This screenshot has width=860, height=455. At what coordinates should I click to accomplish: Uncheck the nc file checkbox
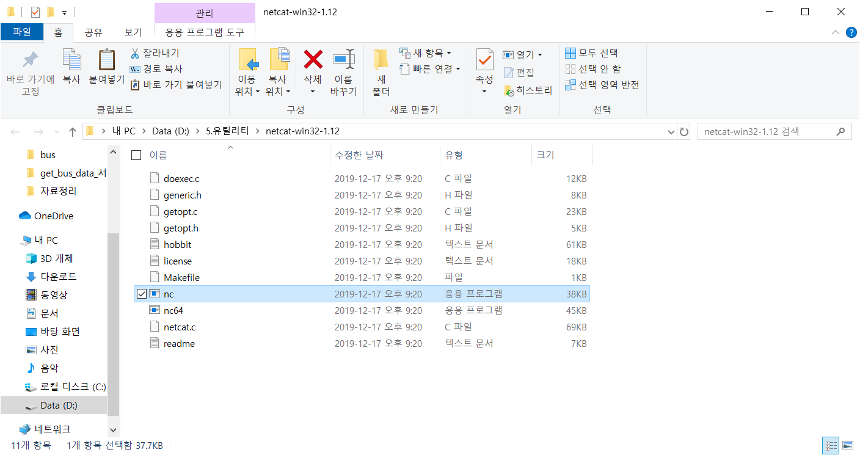[141, 294]
